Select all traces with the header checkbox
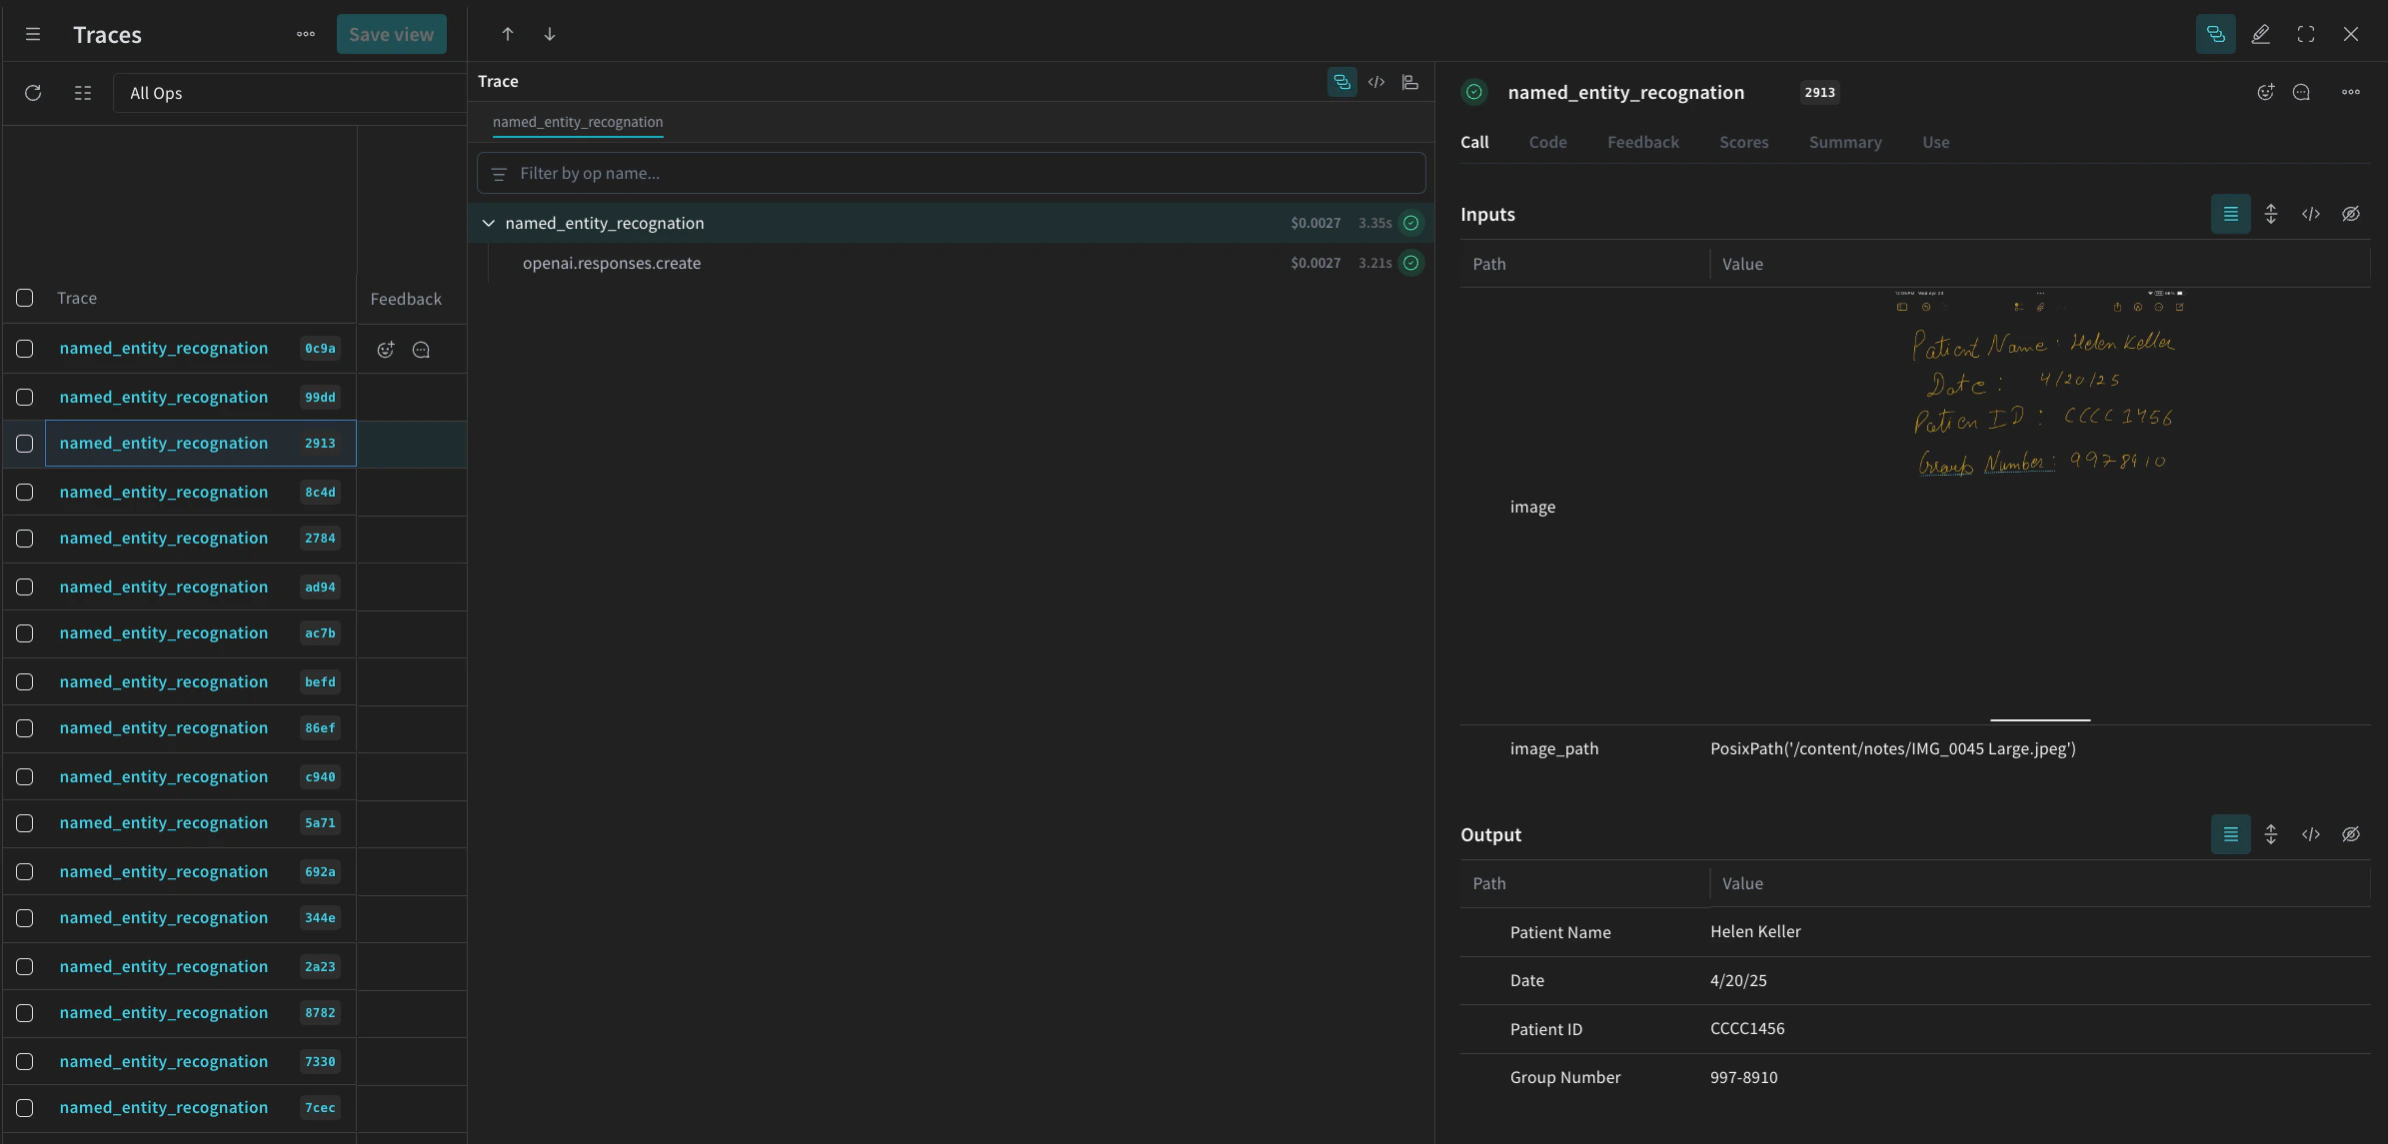The image size is (2388, 1144). [25, 298]
